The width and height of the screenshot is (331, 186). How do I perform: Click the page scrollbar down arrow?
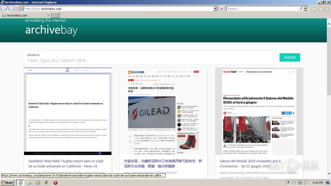tap(329, 173)
